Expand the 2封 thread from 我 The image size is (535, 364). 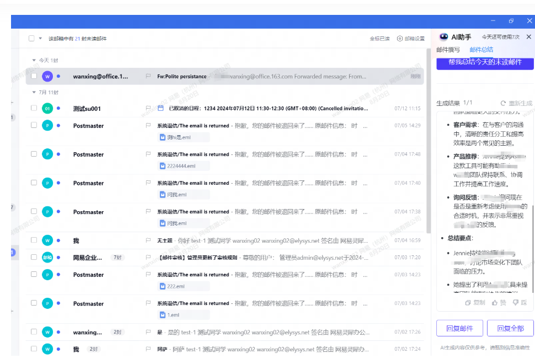coord(94,349)
